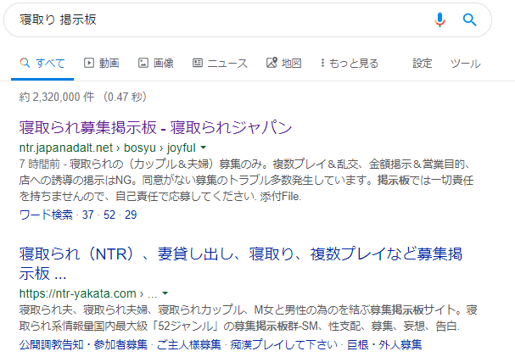Image resolution: width=515 pixels, height=357 pixels.
Task: Click the sitelink labeled 29
Action: tap(131, 215)
